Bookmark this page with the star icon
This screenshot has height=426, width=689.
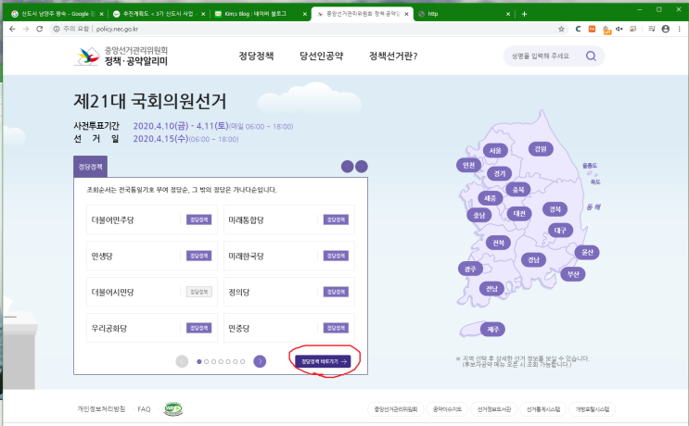pyautogui.click(x=561, y=29)
